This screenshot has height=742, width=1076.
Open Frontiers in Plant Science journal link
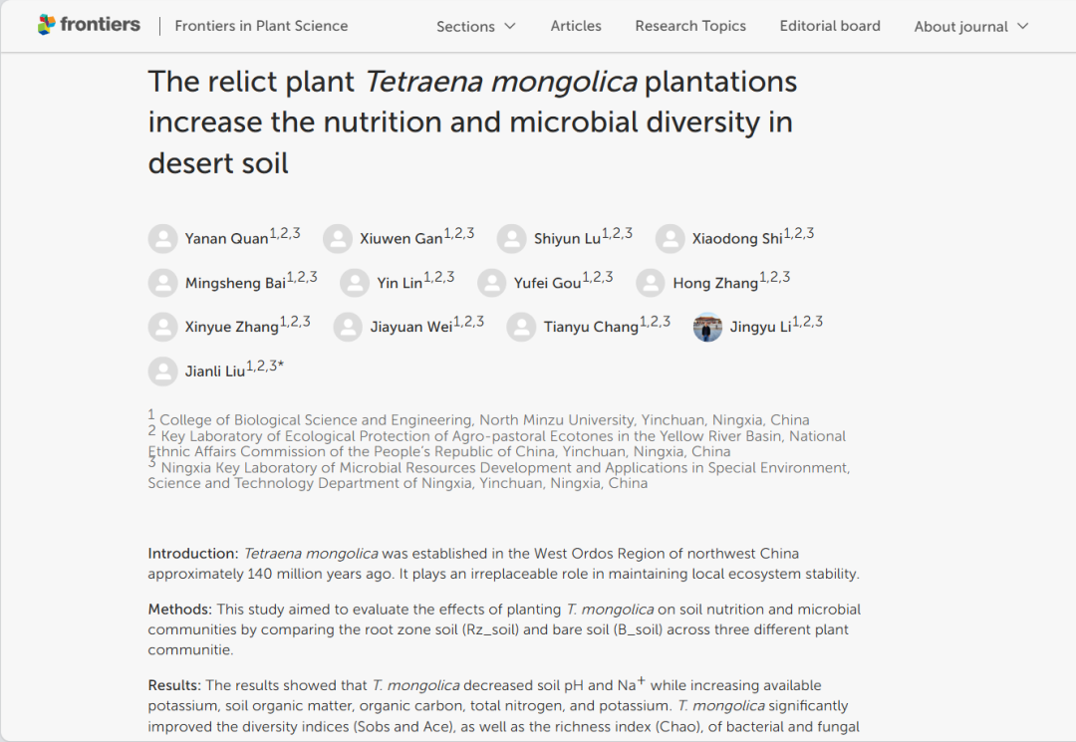click(261, 26)
